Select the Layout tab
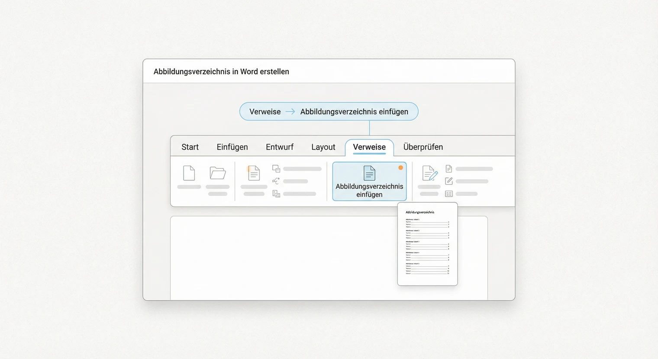This screenshot has width=658, height=359. pyautogui.click(x=323, y=147)
